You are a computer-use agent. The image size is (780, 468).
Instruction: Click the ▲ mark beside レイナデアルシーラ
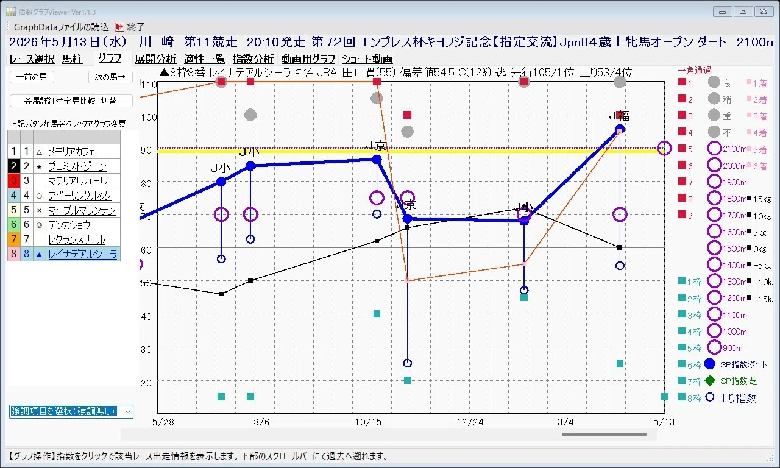(x=39, y=254)
